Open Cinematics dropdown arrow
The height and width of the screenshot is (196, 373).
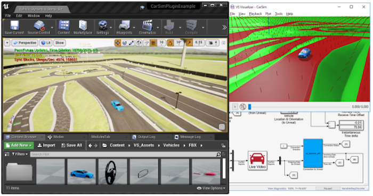pos(158,28)
